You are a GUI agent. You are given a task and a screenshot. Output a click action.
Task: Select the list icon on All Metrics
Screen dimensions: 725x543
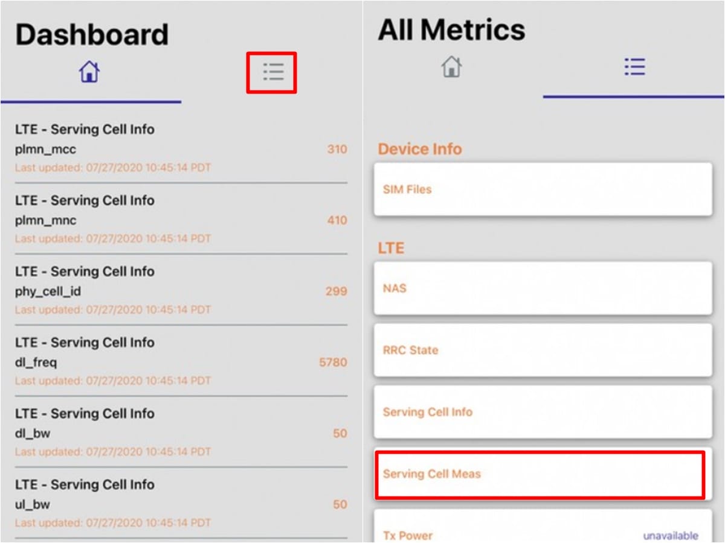coord(635,66)
